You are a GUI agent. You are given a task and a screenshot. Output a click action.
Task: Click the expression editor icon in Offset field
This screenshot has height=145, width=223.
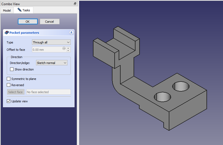(64, 49)
